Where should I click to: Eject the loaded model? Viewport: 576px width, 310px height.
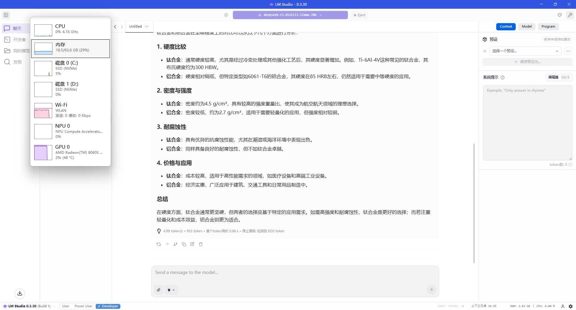[360, 15]
